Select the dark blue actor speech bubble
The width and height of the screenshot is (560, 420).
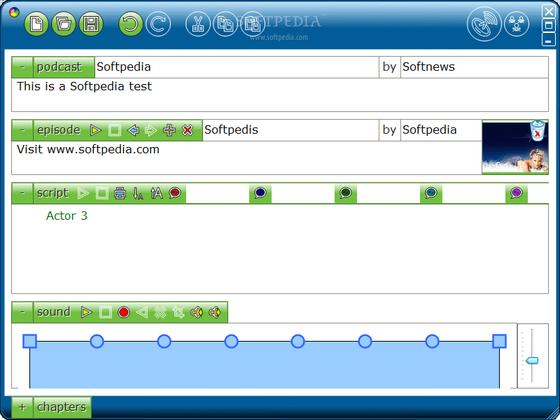pos(260,193)
